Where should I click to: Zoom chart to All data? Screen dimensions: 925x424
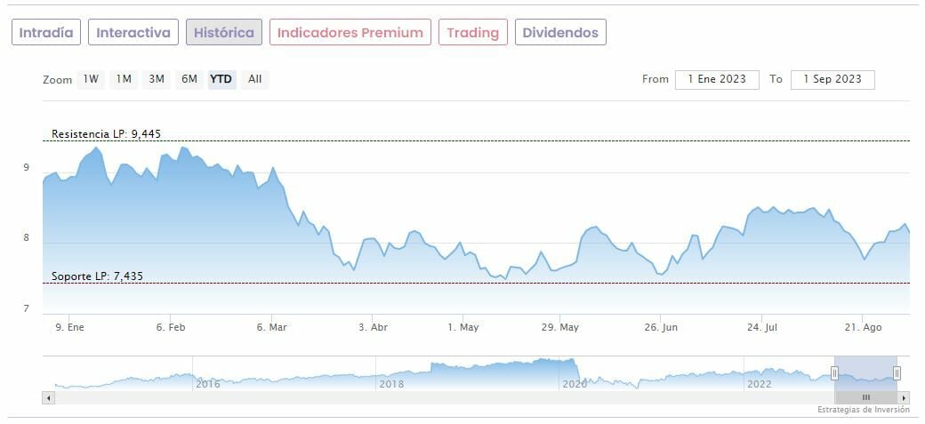tap(255, 79)
